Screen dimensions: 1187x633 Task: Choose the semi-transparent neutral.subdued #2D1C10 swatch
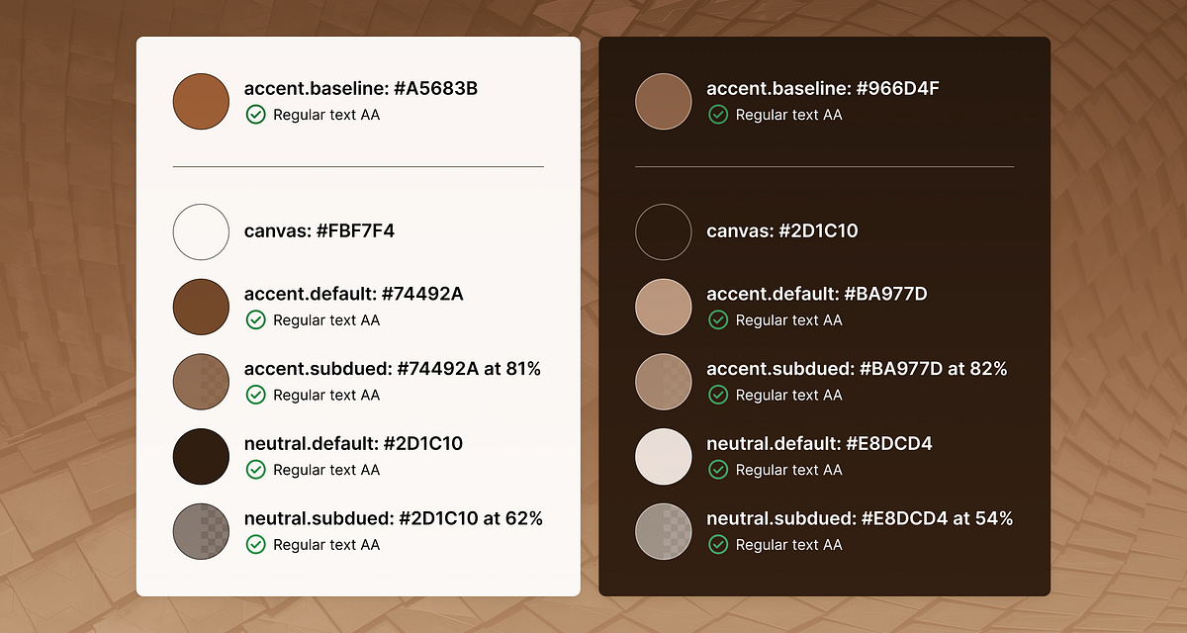(201, 531)
